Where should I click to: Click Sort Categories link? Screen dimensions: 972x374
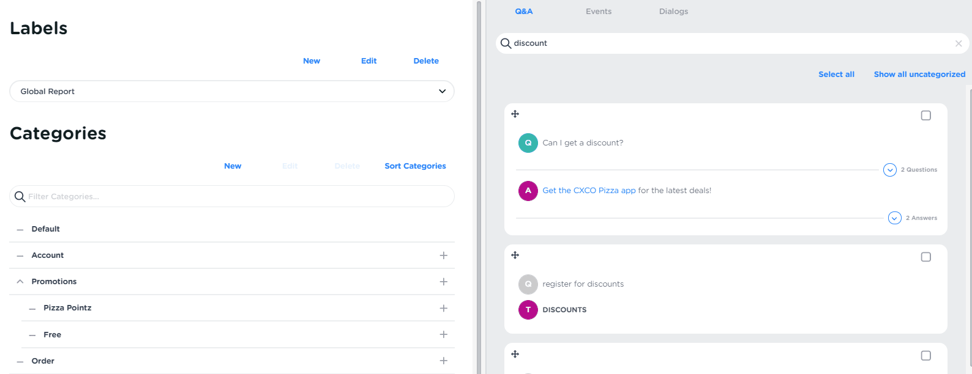point(415,166)
